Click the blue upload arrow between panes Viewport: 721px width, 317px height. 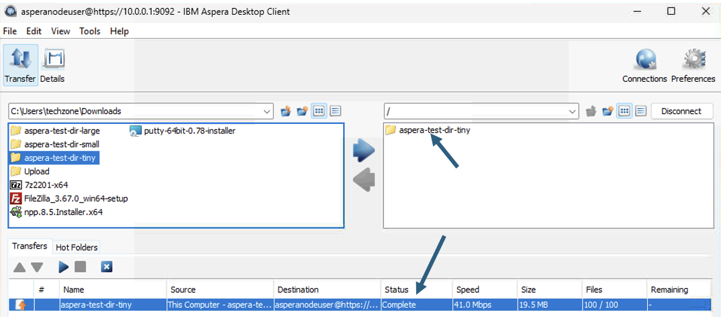click(364, 151)
